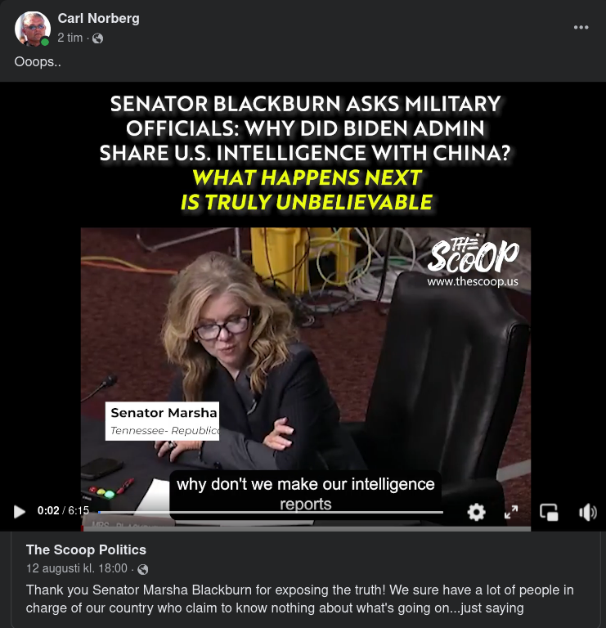Screen dimensions: 606x628
Task: Open post options three-dot menu
Action: [581, 27]
